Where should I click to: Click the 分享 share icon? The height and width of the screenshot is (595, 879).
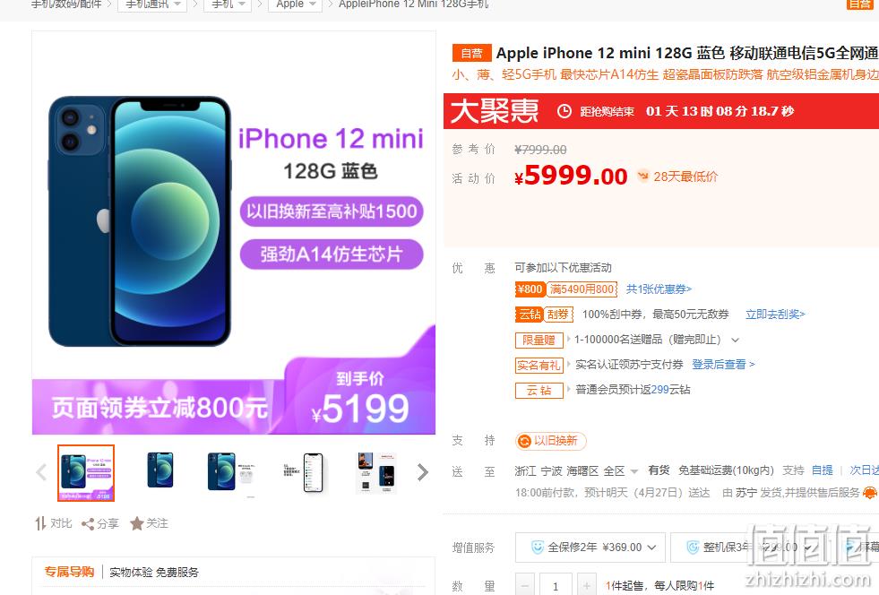click(x=88, y=524)
